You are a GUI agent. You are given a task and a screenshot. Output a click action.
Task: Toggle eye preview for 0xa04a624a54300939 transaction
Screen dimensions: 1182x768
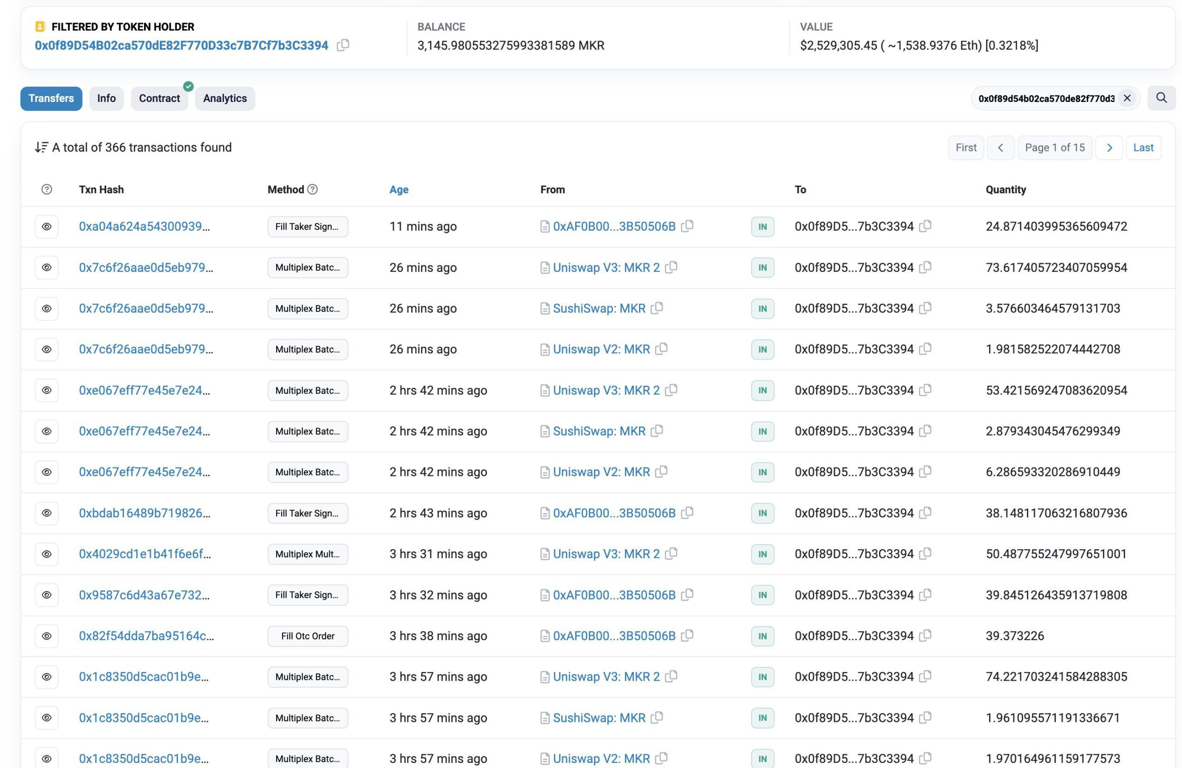(x=47, y=227)
